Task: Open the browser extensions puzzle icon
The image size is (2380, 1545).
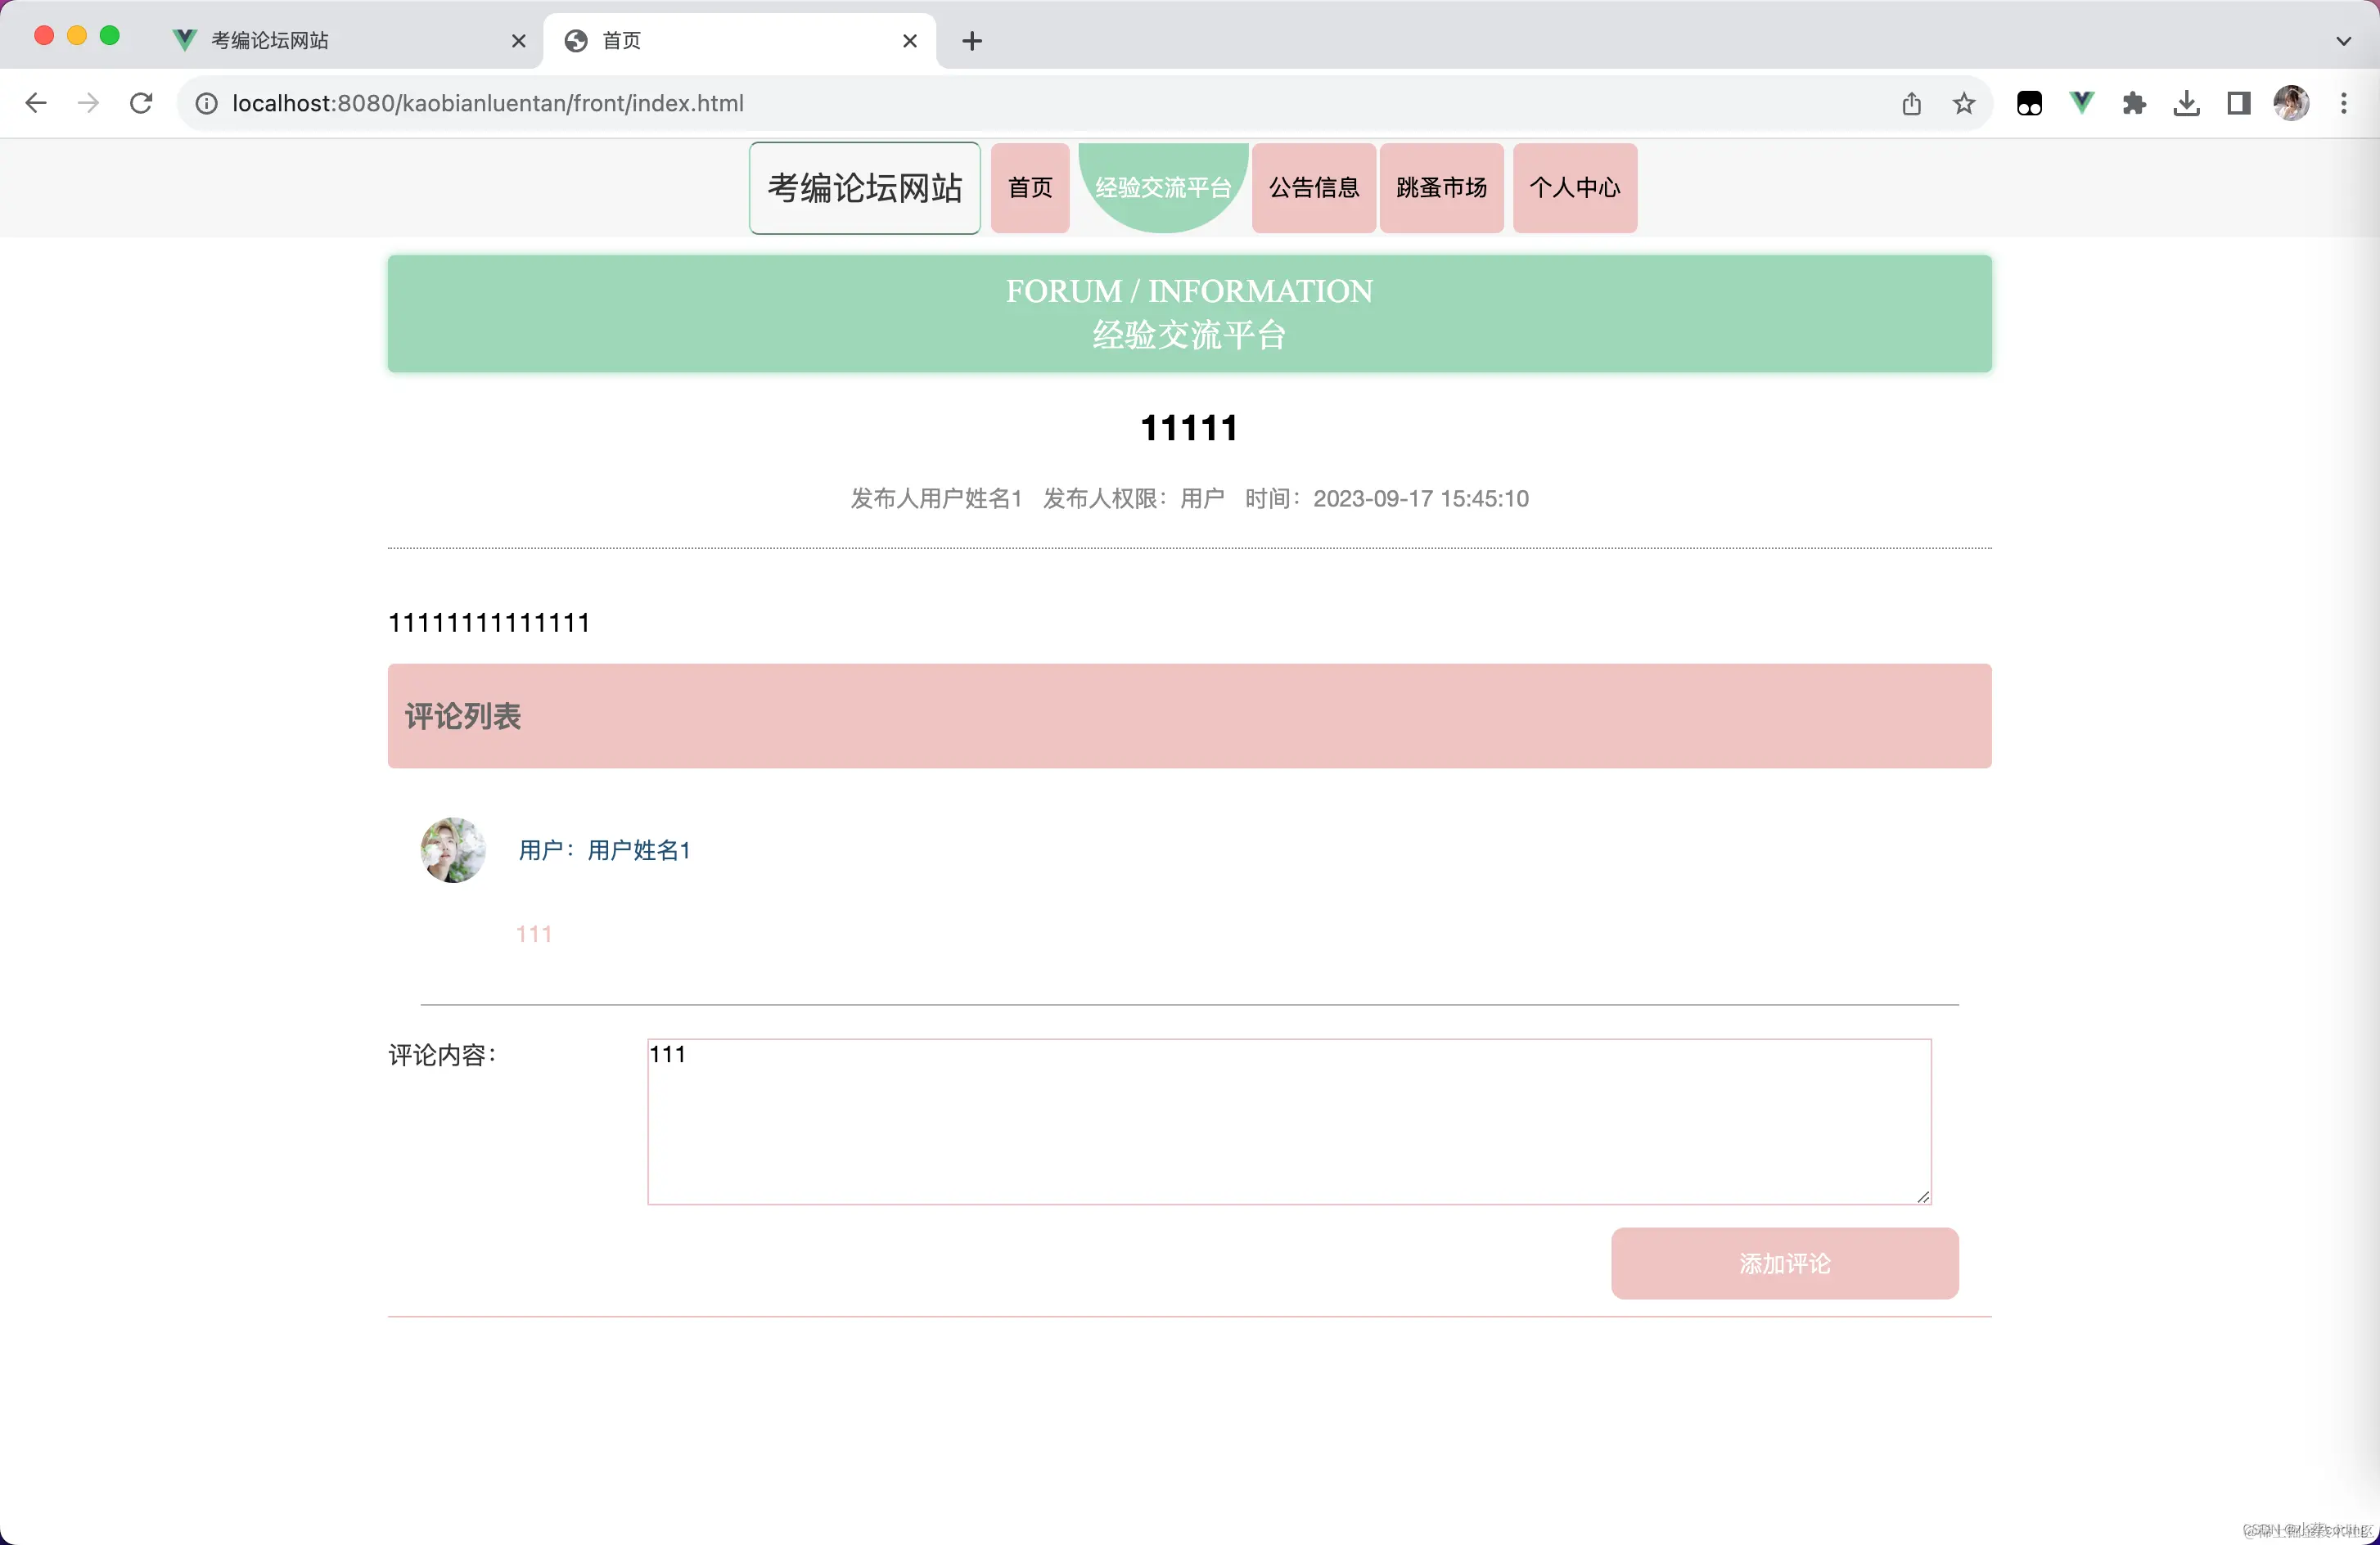Action: point(2134,103)
